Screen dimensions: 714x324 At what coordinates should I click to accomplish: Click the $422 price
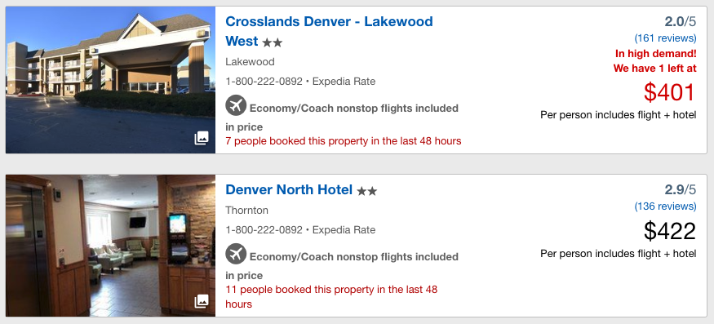(x=670, y=231)
